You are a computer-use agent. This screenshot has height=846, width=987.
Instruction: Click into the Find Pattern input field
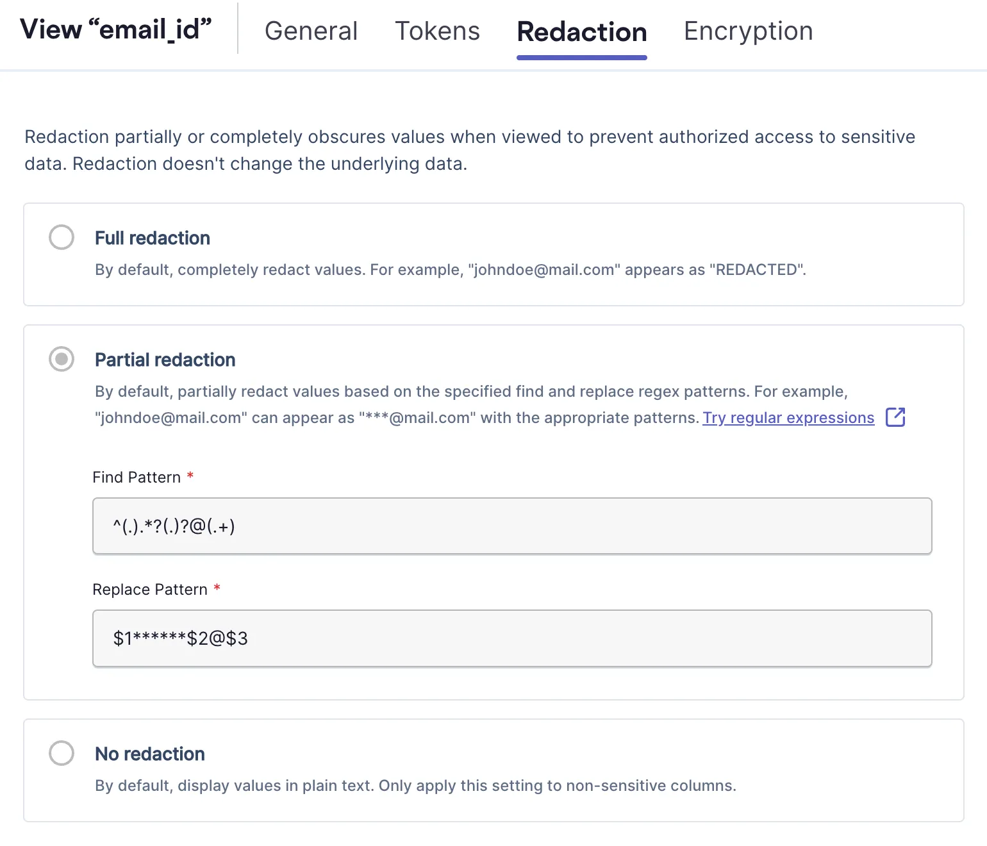[511, 526]
